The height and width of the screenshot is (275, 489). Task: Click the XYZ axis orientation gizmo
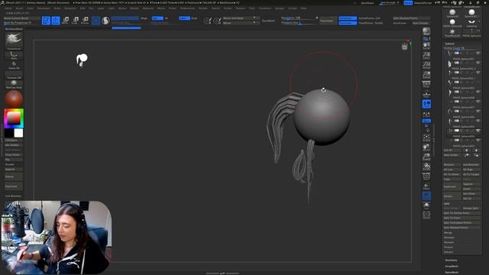click(x=410, y=42)
